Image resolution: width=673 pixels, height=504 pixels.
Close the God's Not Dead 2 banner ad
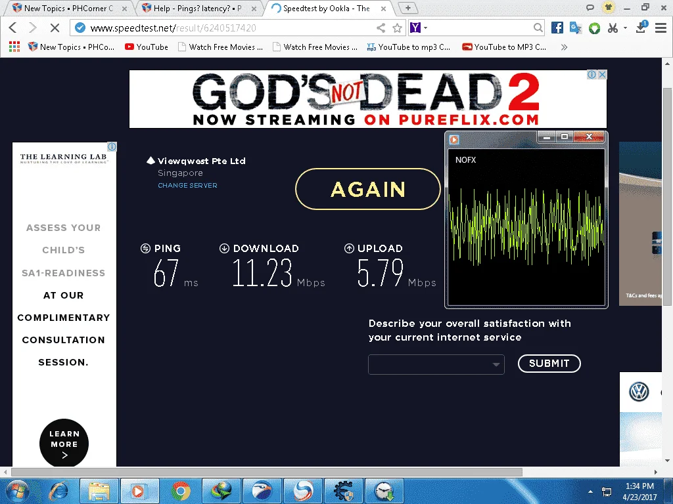tap(602, 75)
